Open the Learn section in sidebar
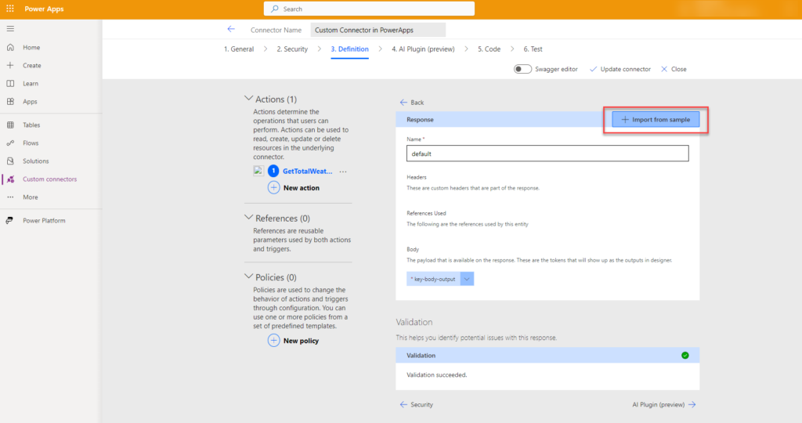The image size is (802, 423). pyautogui.click(x=31, y=84)
